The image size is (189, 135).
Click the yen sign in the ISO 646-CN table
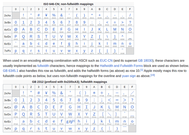46,15
